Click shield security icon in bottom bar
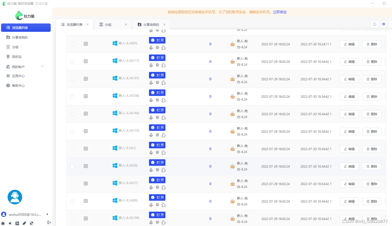 click(x=31, y=223)
